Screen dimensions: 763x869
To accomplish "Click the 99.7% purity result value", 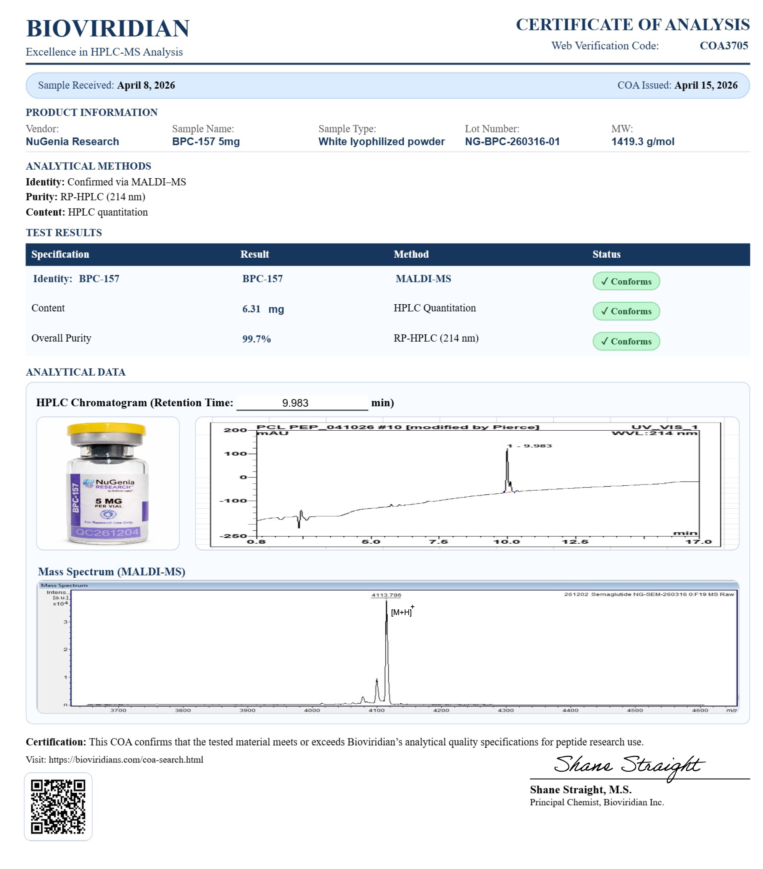I will pos(256,339).
